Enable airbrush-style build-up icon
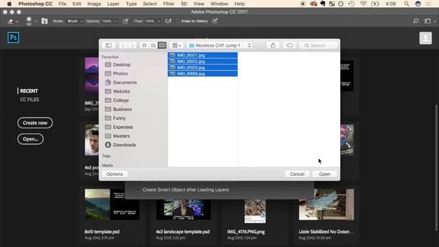439x247 pixels. click(x=168, y=21)
